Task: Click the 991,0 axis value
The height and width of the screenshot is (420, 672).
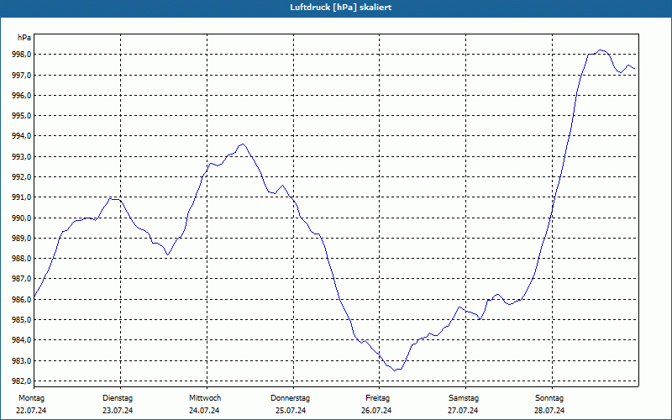Action: coord(23,197)
